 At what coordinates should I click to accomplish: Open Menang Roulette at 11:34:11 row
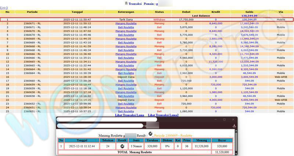(x=126, y=61)
